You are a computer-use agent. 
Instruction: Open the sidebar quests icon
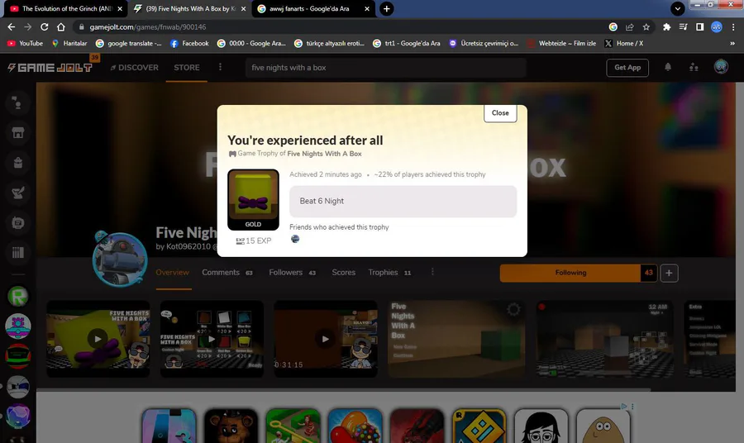(18, 193)
